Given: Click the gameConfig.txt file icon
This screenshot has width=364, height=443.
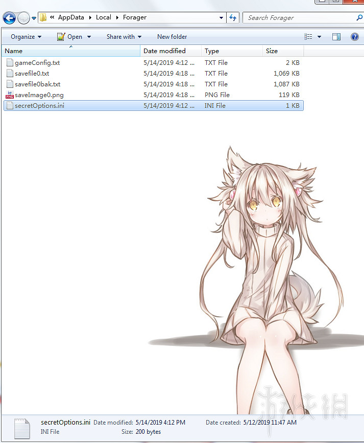Looking at the screenshot, I should [x=10, y=63].
